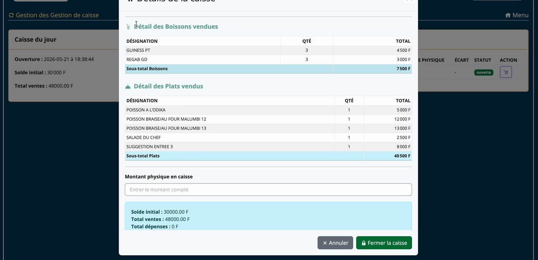Focus the Montant physique en caisse input
Screen dimensions: 538x260
268,190
